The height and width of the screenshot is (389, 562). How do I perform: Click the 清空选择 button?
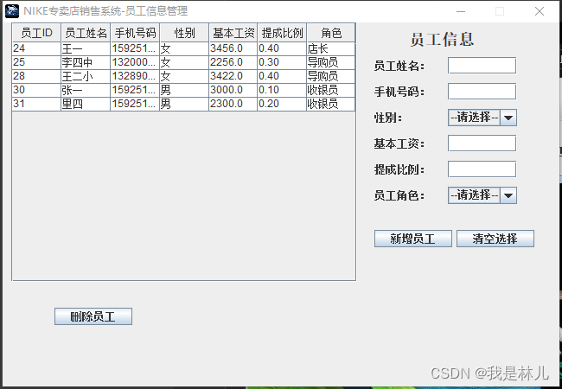495,239
